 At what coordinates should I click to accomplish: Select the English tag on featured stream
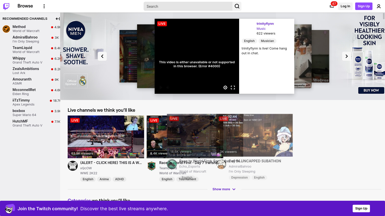[249, 41]
